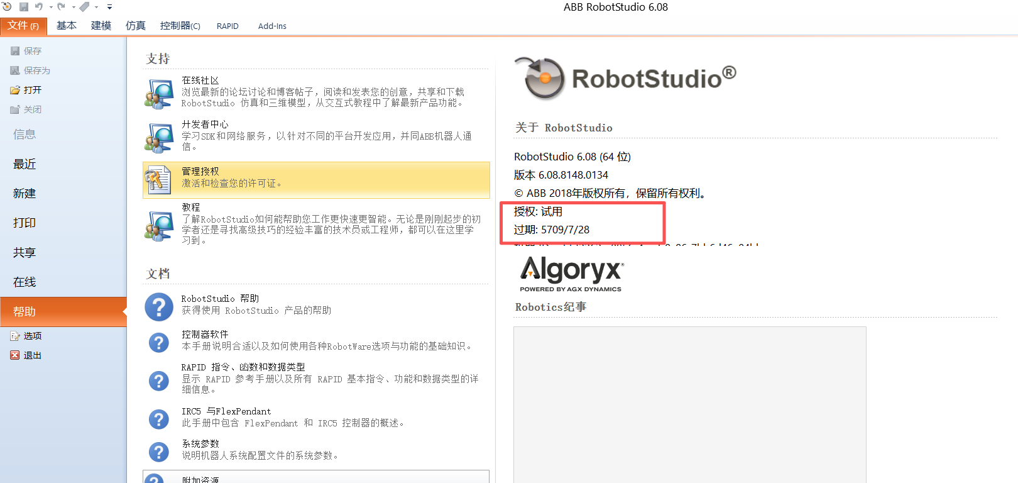Open the redo history dropdown arrow
1018x483 pixels.
[x=74, y=8]
